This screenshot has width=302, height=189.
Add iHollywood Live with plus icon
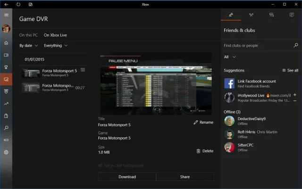click(x=295, y=95)
